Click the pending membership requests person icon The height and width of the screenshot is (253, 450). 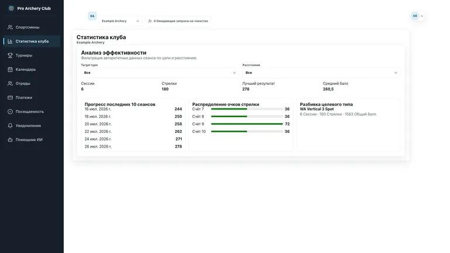(x=150, y=21)
